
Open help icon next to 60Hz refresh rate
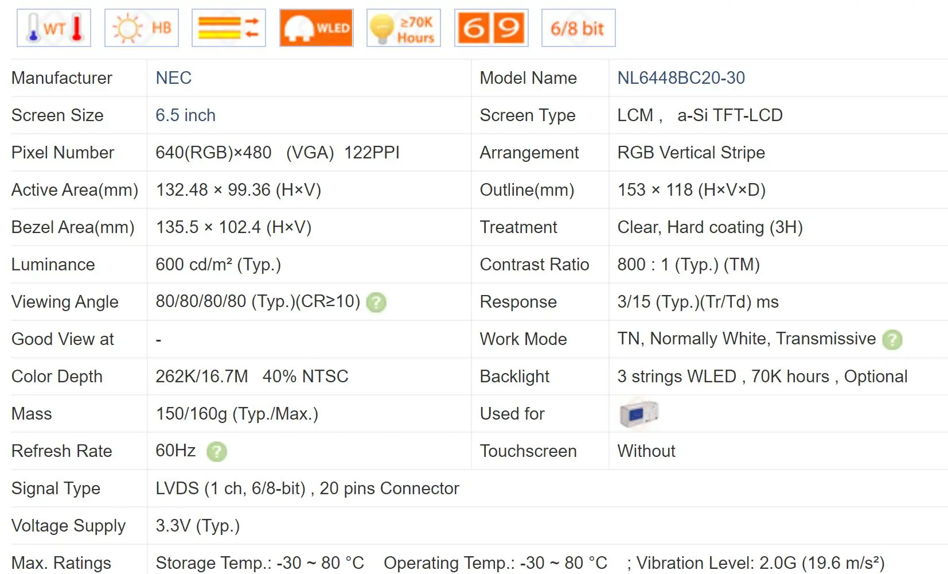click(217, 452)
